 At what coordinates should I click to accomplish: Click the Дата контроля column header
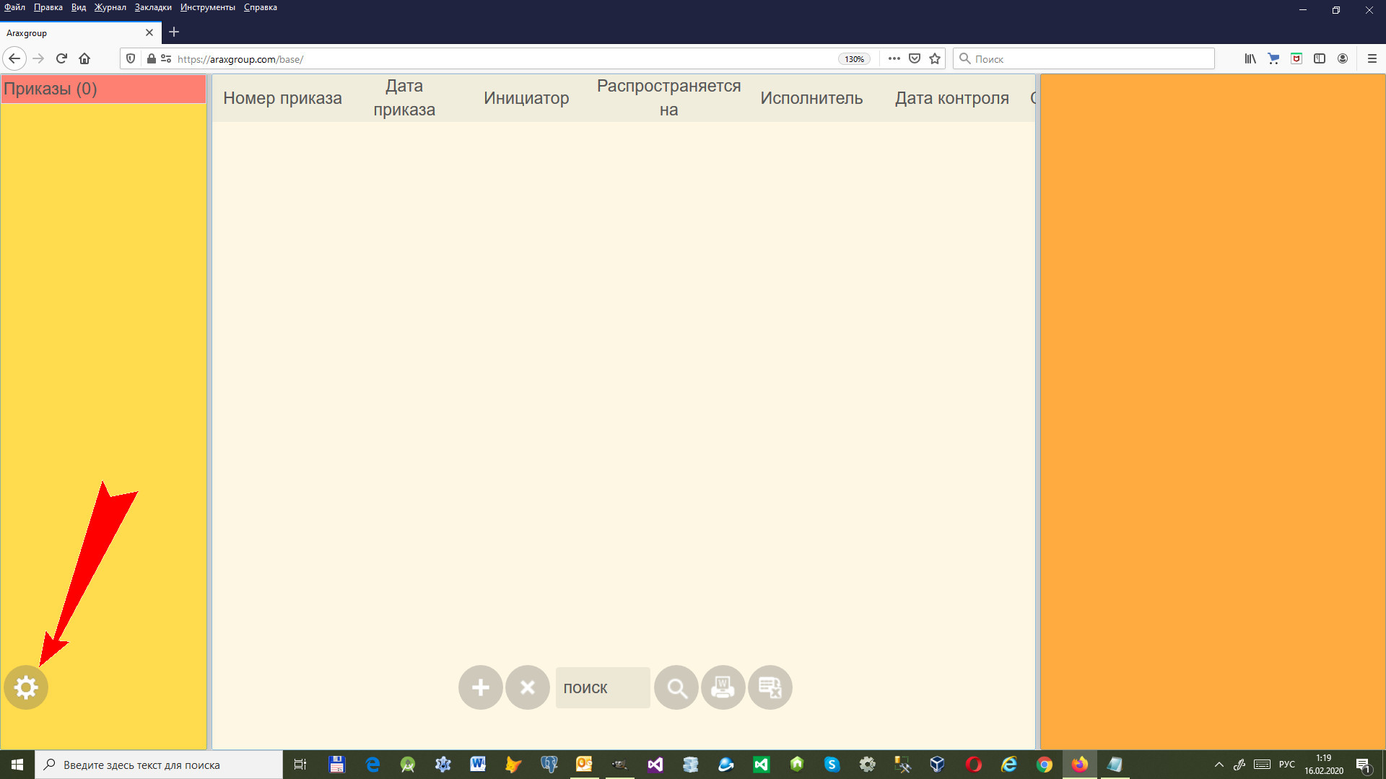point(951,98)
